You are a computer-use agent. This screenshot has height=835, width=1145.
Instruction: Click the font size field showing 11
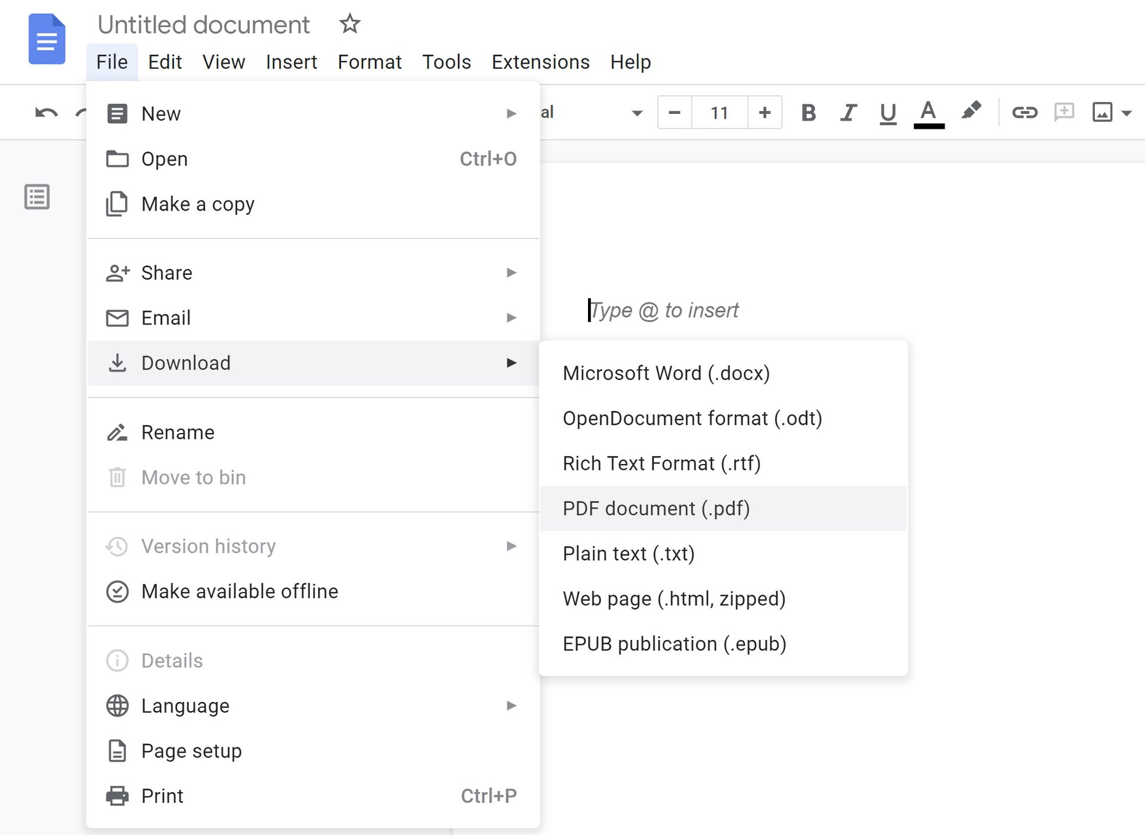(x=719, y=112)
